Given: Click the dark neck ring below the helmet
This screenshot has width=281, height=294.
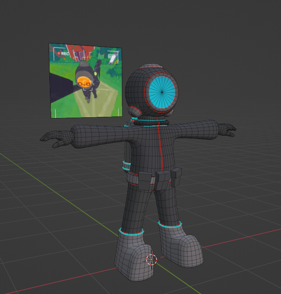Looking at the screenshot, I should [x=151, y=123].
